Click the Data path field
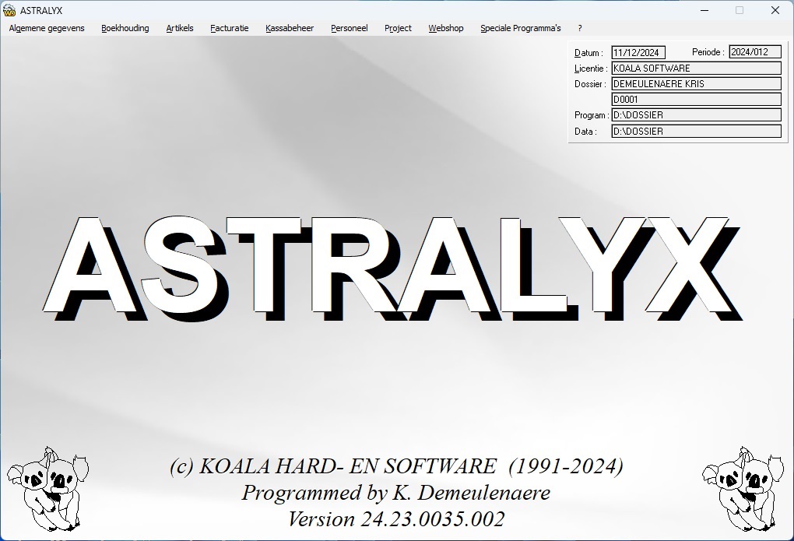This screenshot has width=794, height=541. (x=696, y=132)
